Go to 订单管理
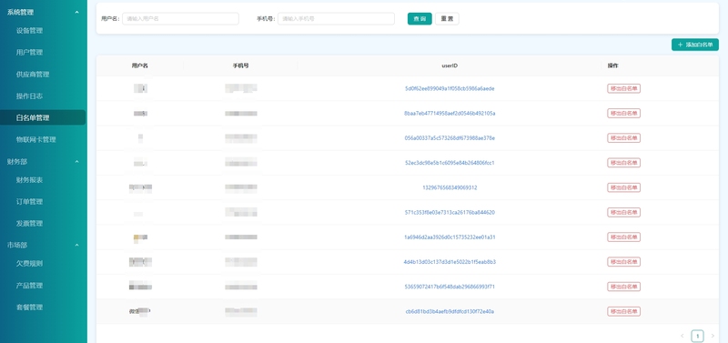The width and height of the screenshot is (728, 343). [30, 202]
